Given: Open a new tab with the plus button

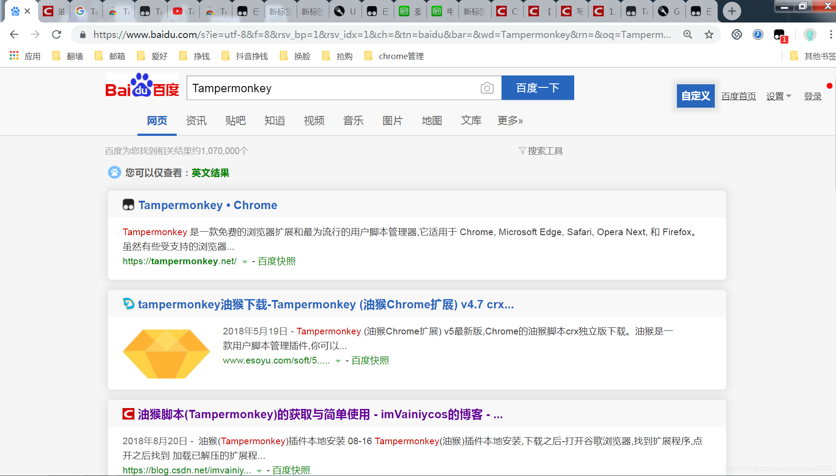Looking at the screenshot, I should point(732,11).
